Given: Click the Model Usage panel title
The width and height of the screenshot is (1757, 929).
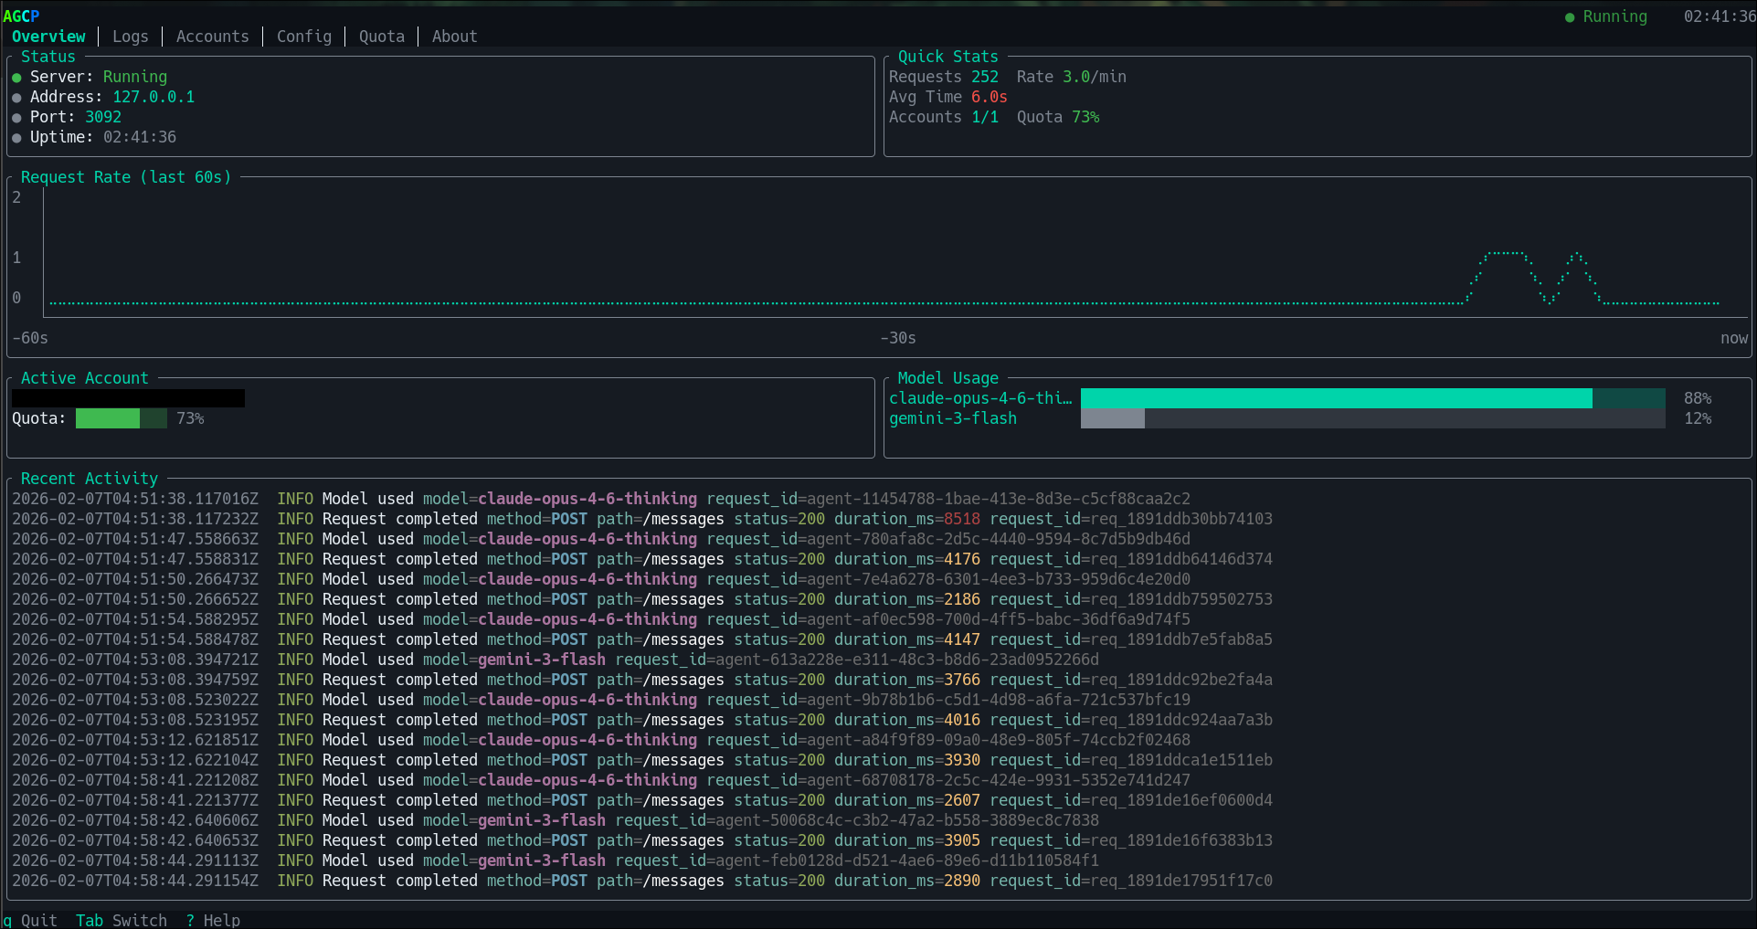Looking at the screenshot, I should pyautogui.click(x=948, y=378).
